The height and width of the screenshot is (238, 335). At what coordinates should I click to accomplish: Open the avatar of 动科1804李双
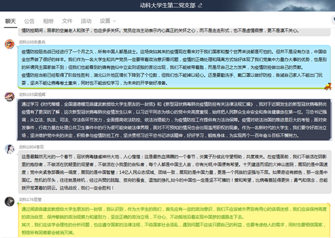click(9, 148)
